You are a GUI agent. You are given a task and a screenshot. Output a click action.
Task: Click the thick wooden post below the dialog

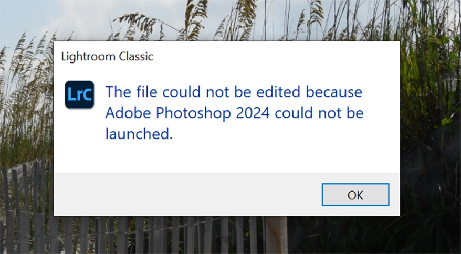[276, 235]
